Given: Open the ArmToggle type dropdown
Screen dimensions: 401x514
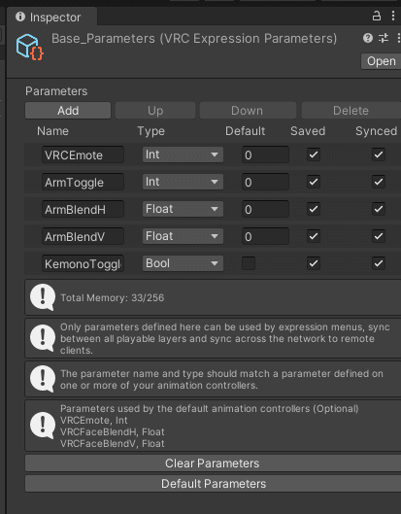Looking at the screenshot, I should (183, 182).
